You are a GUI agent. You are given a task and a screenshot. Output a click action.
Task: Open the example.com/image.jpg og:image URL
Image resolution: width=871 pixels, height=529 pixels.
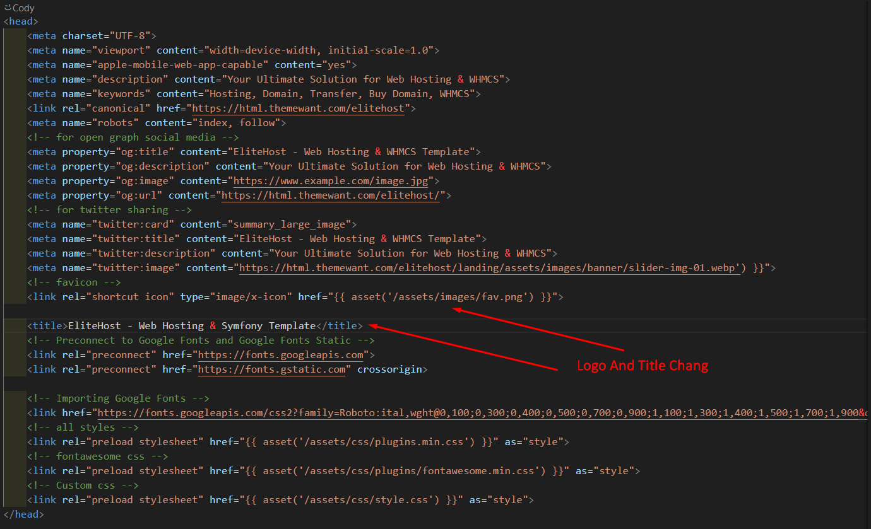point(331,181)
